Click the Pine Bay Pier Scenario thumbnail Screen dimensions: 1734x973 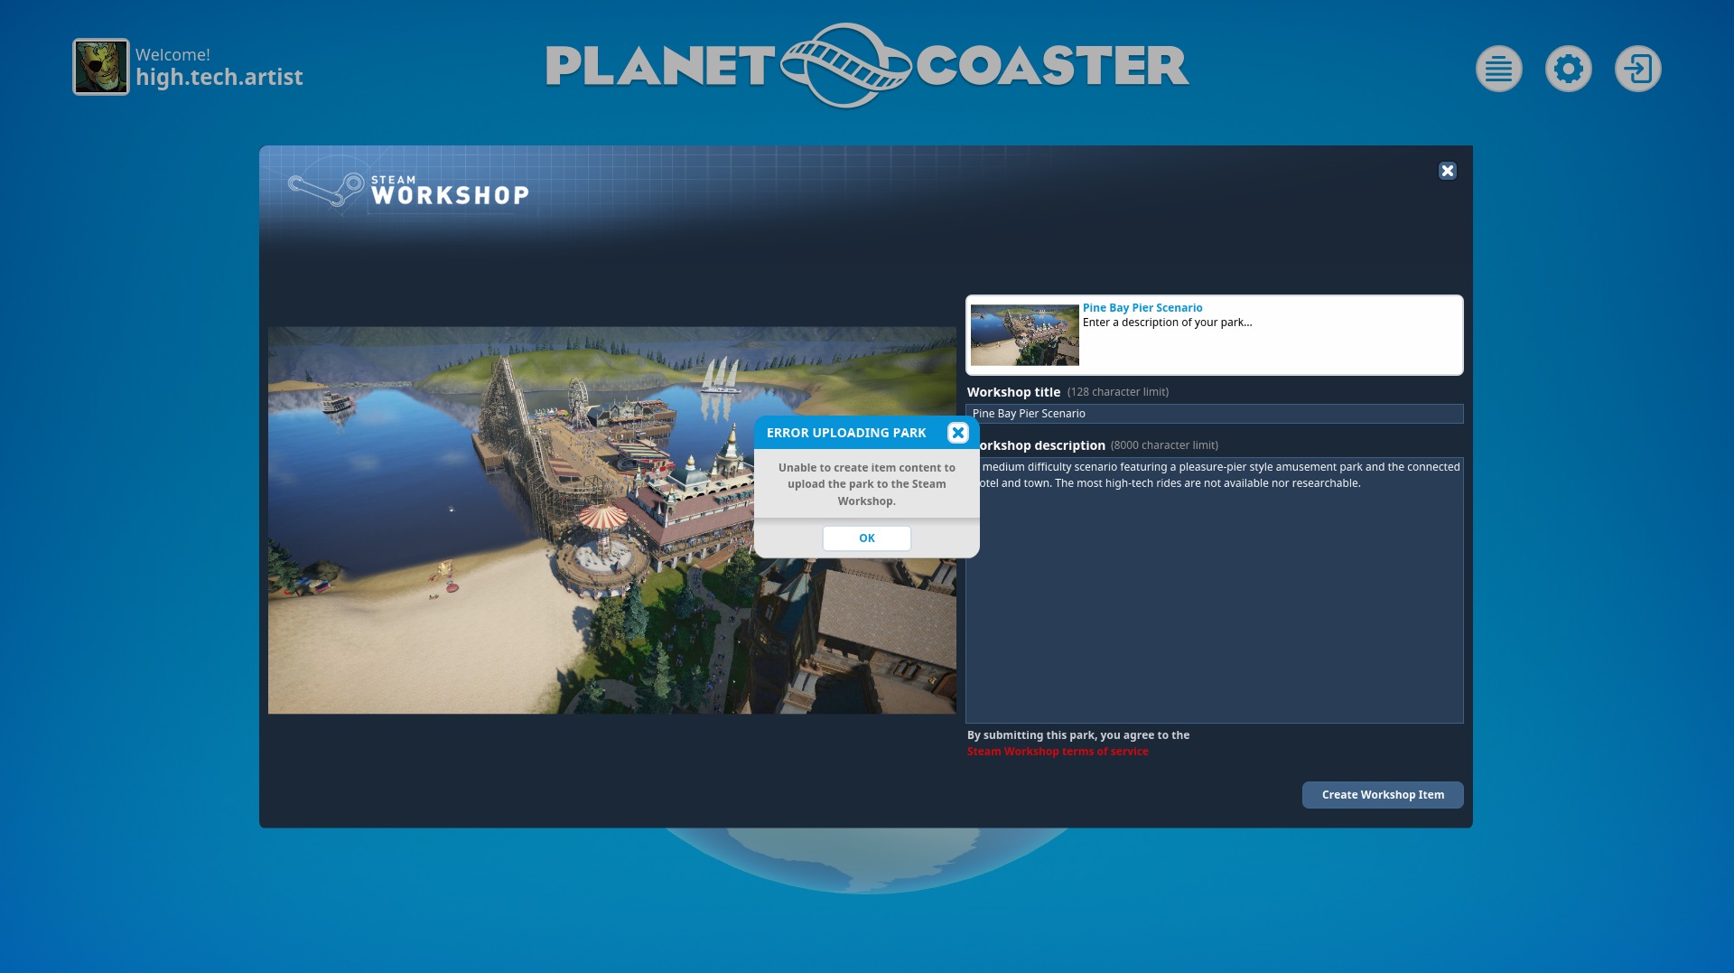click(1024, 335)
